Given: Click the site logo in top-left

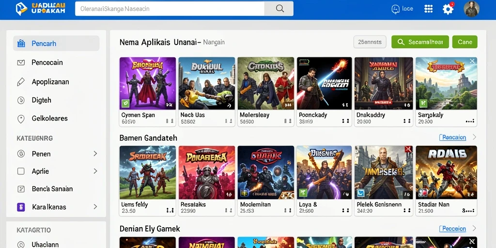Looking at the screenshot, I should 21,9.
